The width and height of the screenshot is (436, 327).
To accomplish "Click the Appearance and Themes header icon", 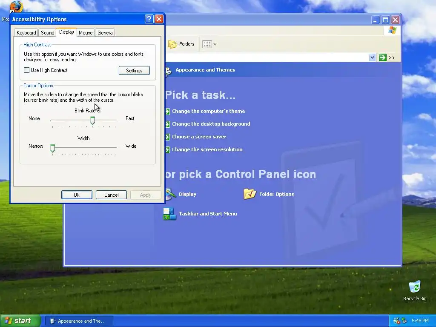I will coord(168,70).
